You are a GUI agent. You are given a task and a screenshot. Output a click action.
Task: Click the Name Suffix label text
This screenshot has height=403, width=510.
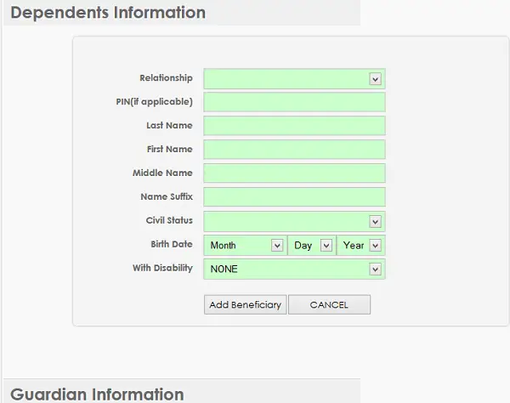click(x=167, y=196)
